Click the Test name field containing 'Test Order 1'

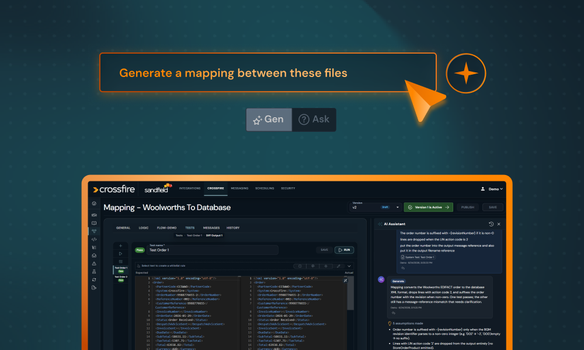click(x=213, y=249)
